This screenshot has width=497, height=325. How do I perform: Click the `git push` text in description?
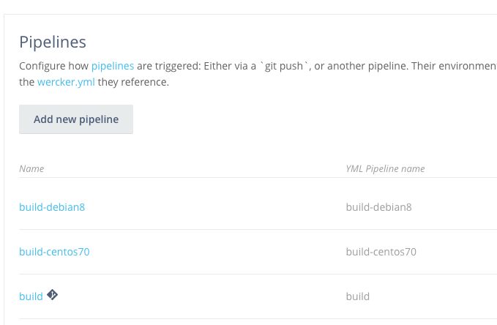(284, 66)
